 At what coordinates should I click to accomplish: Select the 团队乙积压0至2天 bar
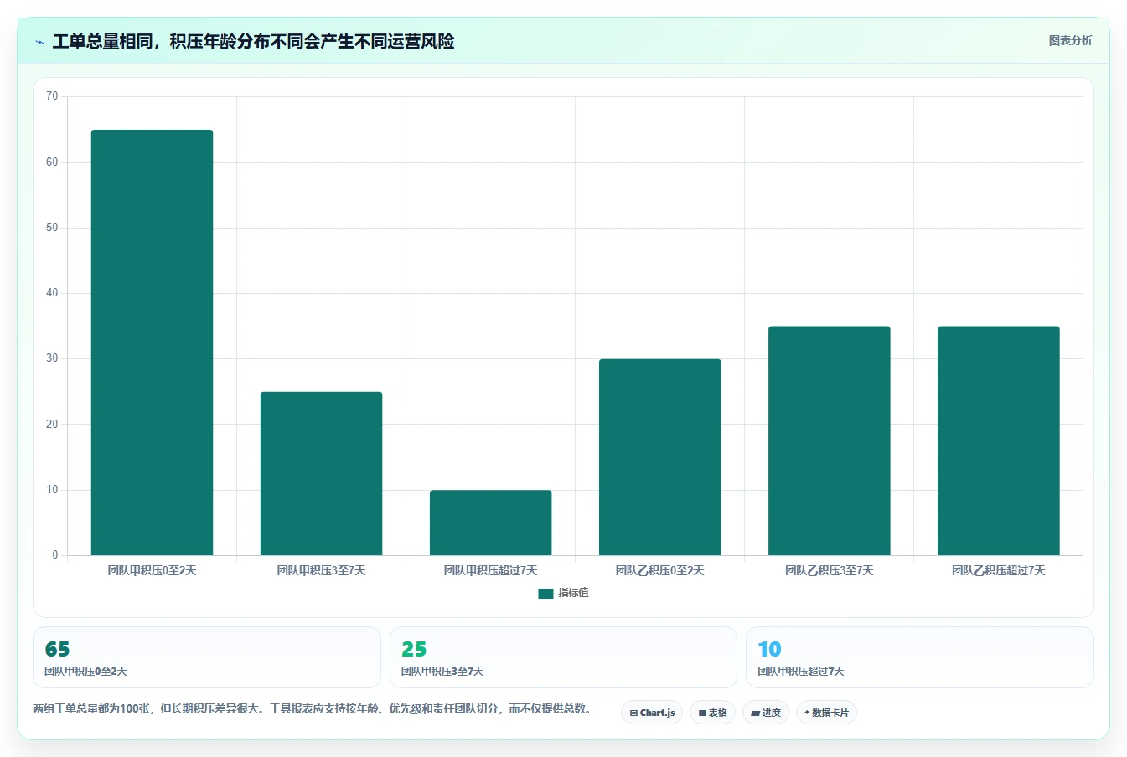[x=659, y=457]
